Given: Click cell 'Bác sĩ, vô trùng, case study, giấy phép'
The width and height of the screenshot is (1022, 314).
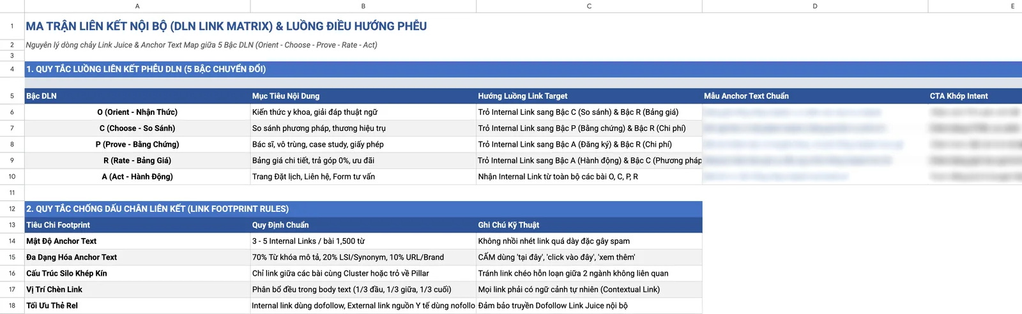Looking at the screenshot, I should pos(363,144).
